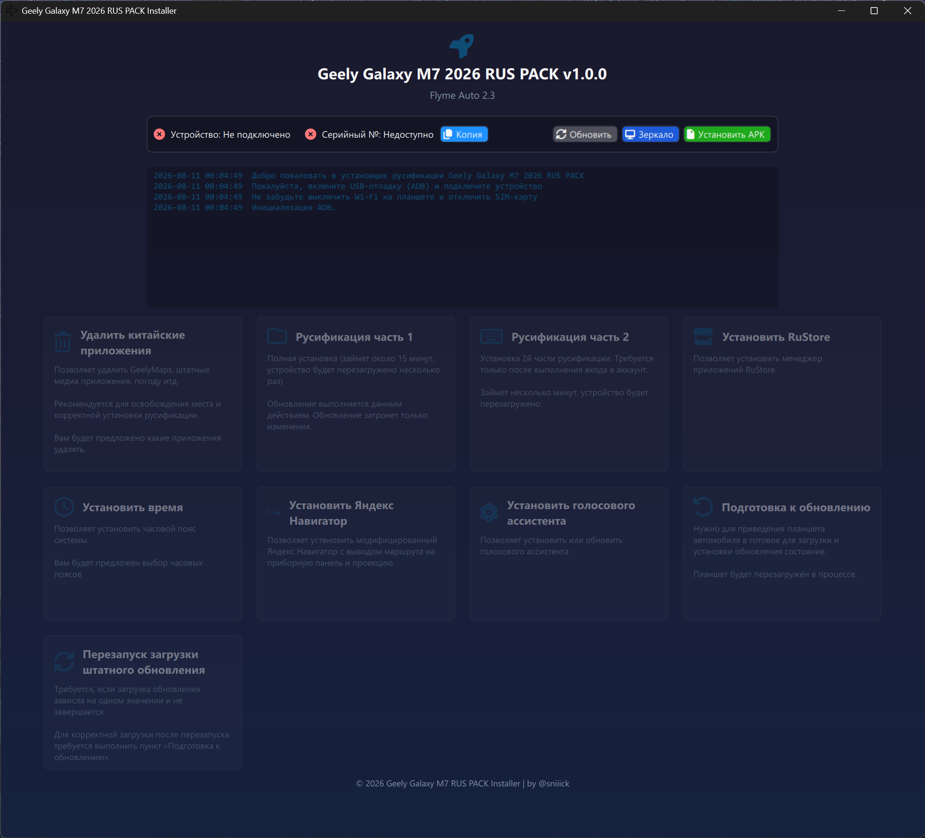Image resolution: width=925 pixels, height=838 pixels.
Task: Click the Устройство: Не подключено status
Action: 230,134
